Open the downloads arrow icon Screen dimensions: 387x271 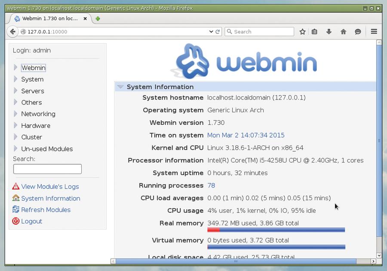(329, 31)
